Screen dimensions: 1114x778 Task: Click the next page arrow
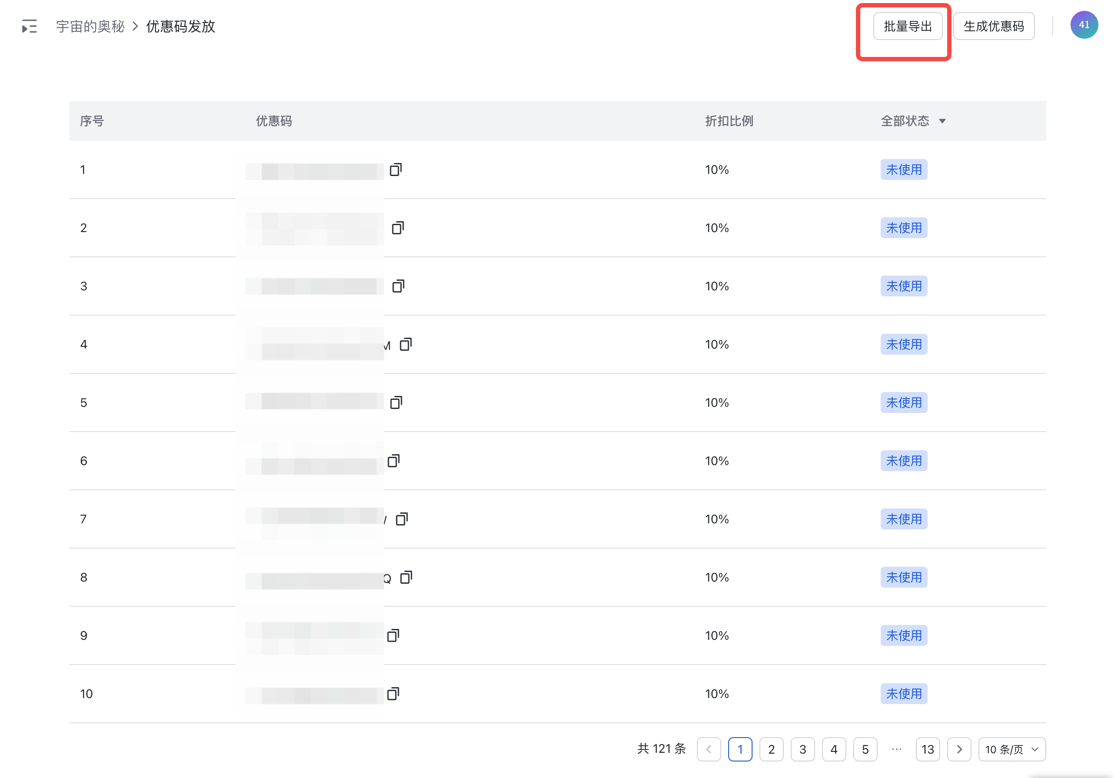pyautogui.click(x=959, y=749)
